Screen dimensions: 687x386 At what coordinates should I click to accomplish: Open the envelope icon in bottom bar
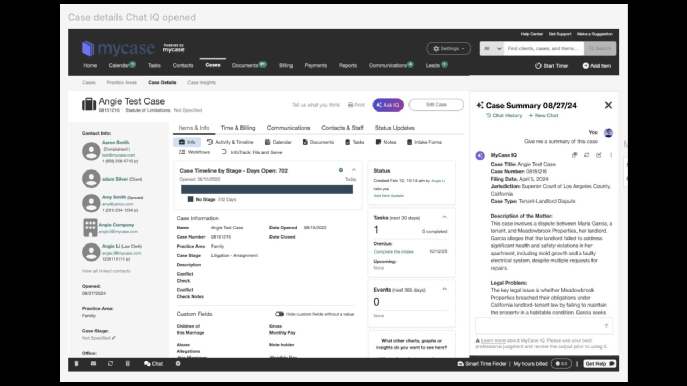(x=93, y=363)
